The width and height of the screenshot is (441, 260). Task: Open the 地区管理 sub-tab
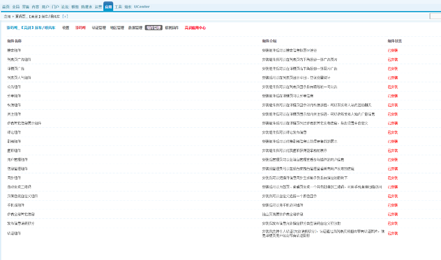point(117,28)
